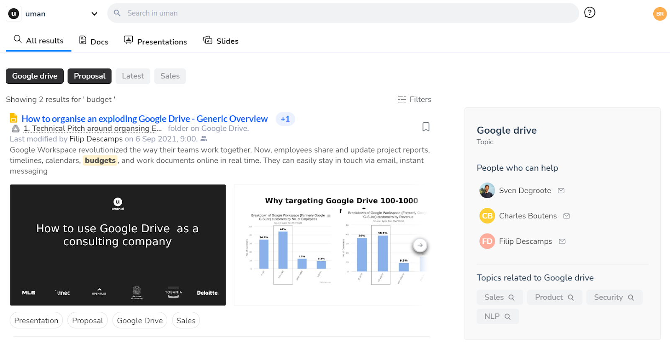The width and height of the screenshot is (670, 342).
Task: Expand the uman workspace dropdown chevron
Action: tap(94, 14)
